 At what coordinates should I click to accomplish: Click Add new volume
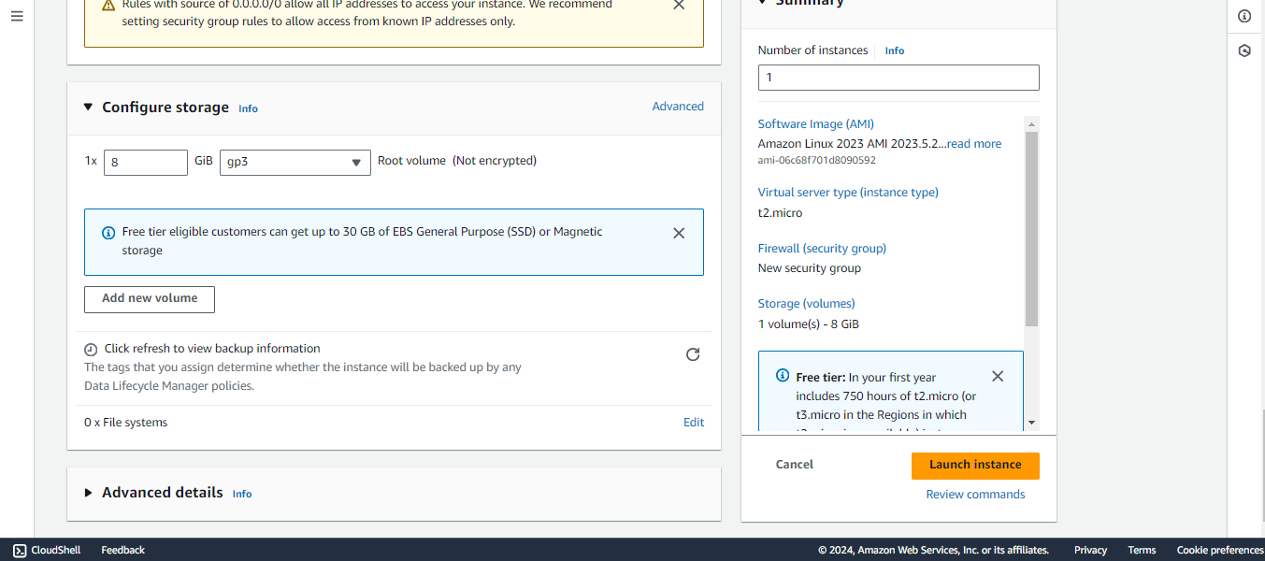click(x=149, y=299)
